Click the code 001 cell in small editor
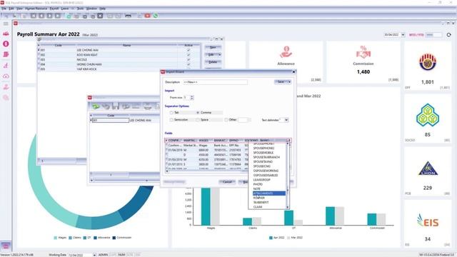The height and width of the screenshot is (257, 457). coord(111,120)
